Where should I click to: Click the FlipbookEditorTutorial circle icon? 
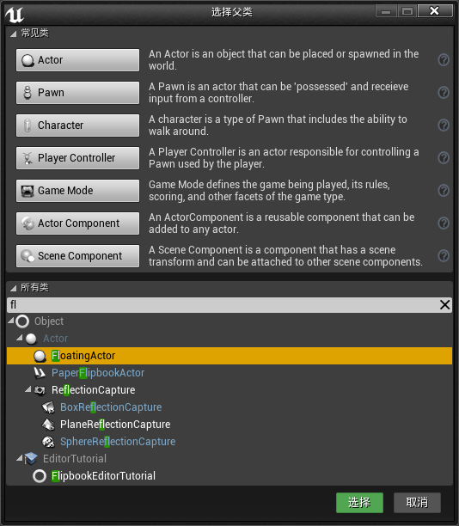coord(40,476)
